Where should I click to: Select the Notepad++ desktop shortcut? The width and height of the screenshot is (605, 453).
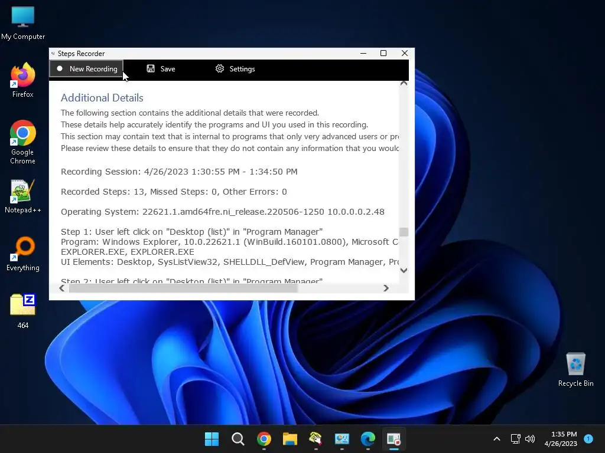coord(23,196)
